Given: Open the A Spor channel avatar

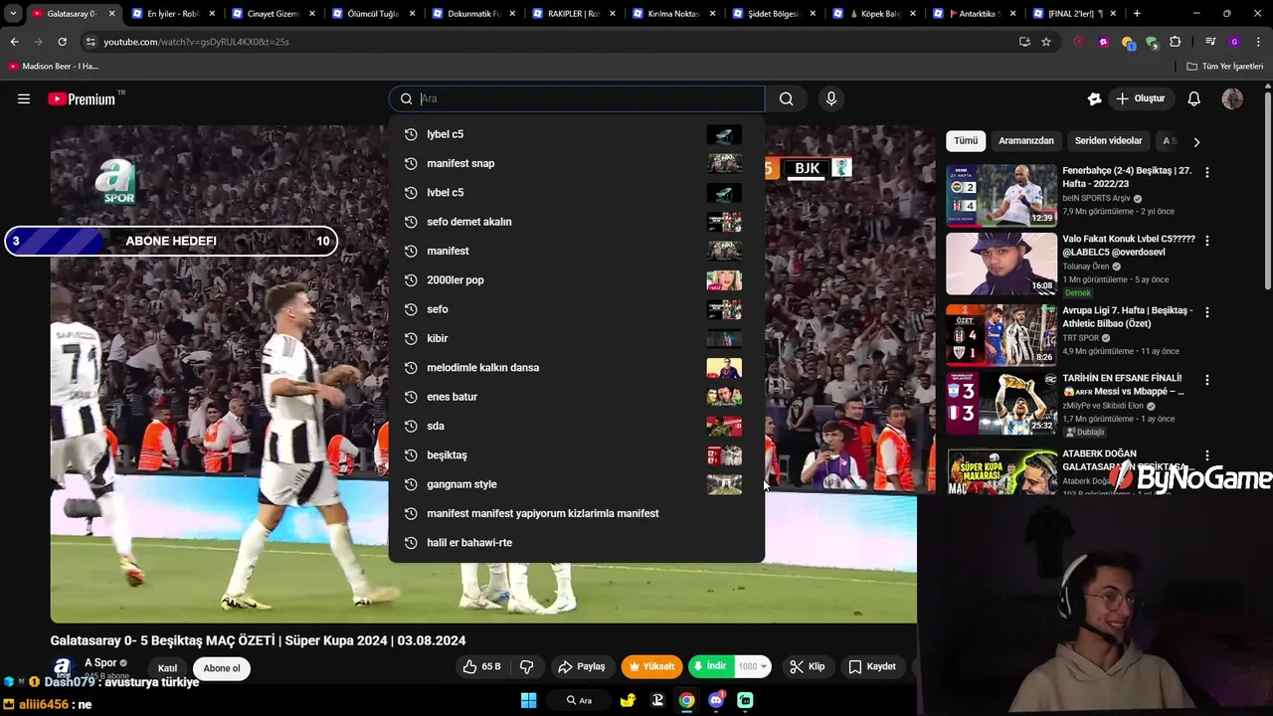Looking at the screenshot, I should [x=63, y=668].
